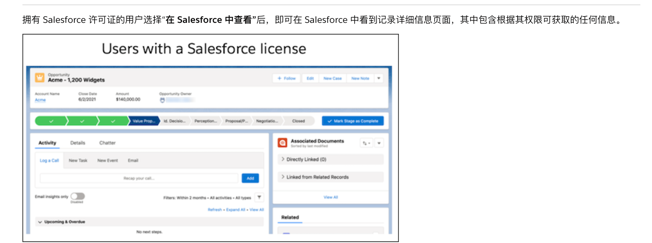This screenshot has height=243, width=652.
Task: Select the Email activity tab
Action: 133,160
